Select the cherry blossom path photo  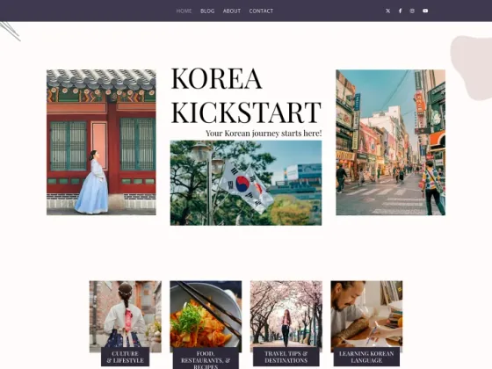pyautogui.click(x=286, y=315)
